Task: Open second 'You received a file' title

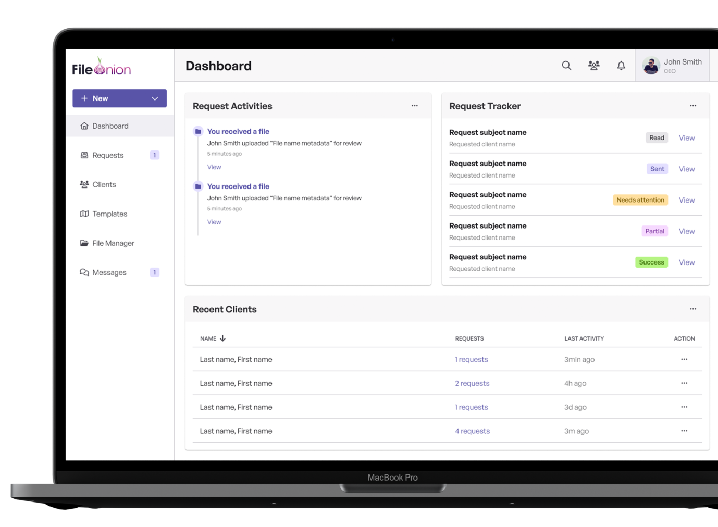Action: click(x=238, y=186)
